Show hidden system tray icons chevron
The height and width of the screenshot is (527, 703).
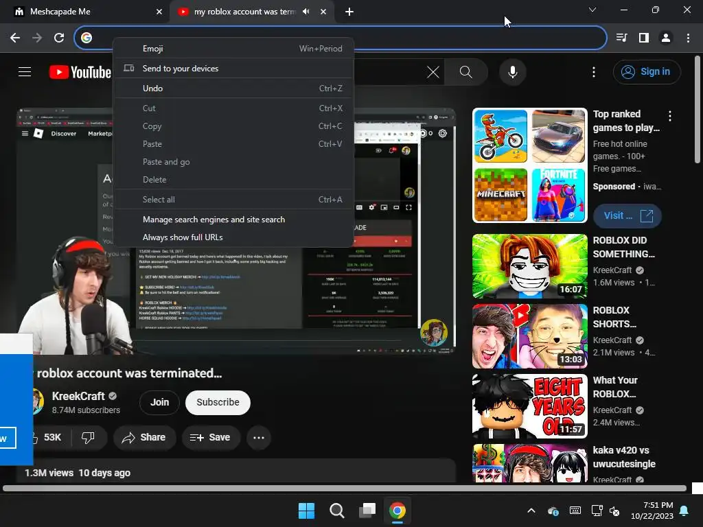531,511
